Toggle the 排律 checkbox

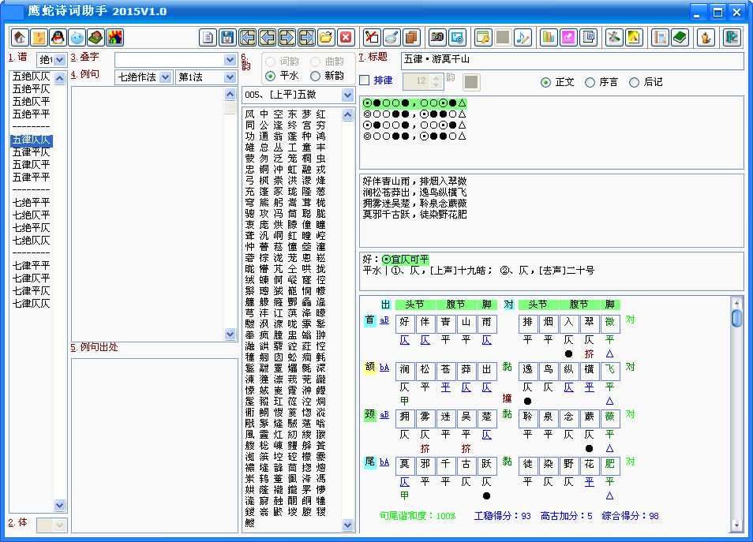point(365,80)
